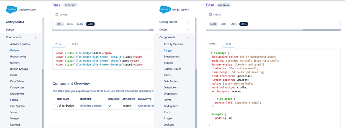The width and height of the screenshot is (345, 128).
Task: Click the checkmark in the Required column
Action: tap(110, 106)
